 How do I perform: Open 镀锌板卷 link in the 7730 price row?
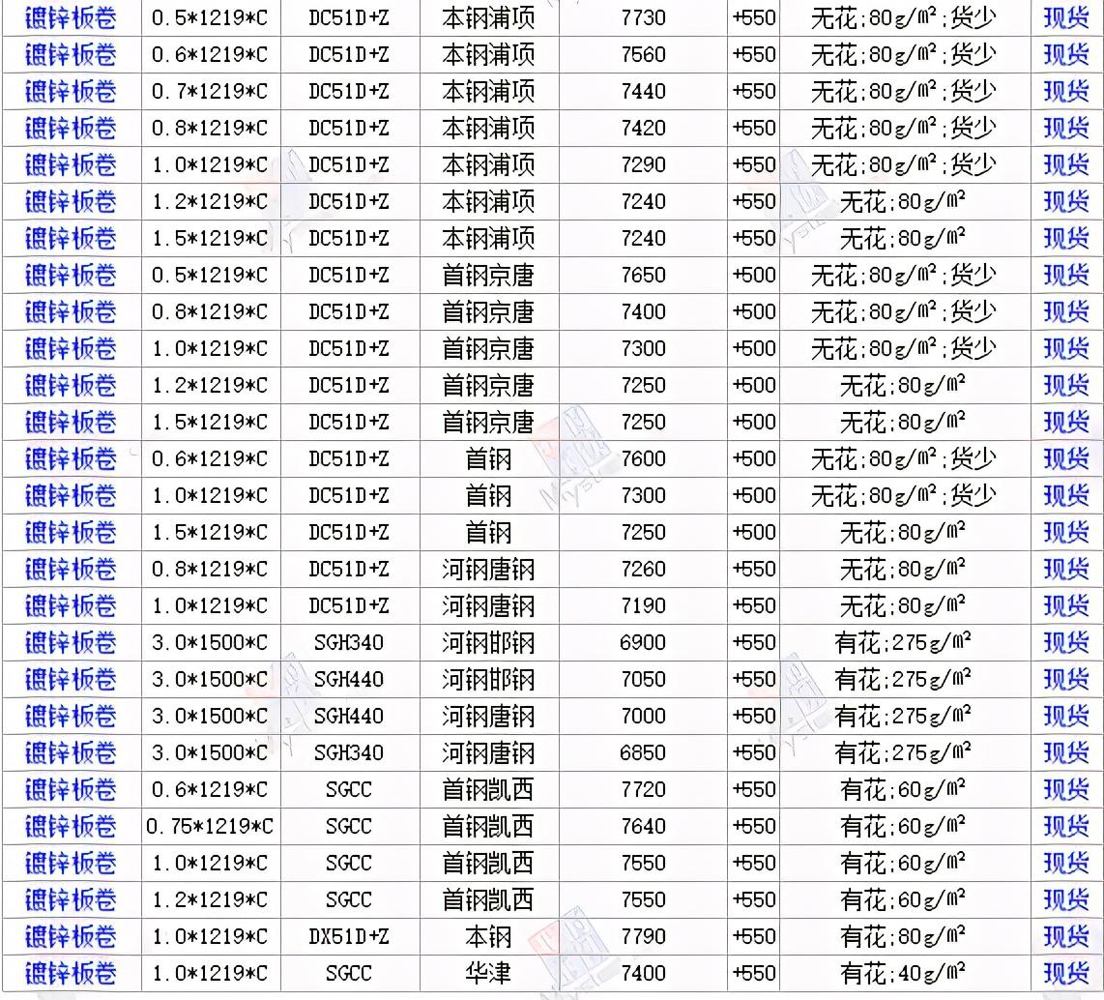[x=71, y=17]
